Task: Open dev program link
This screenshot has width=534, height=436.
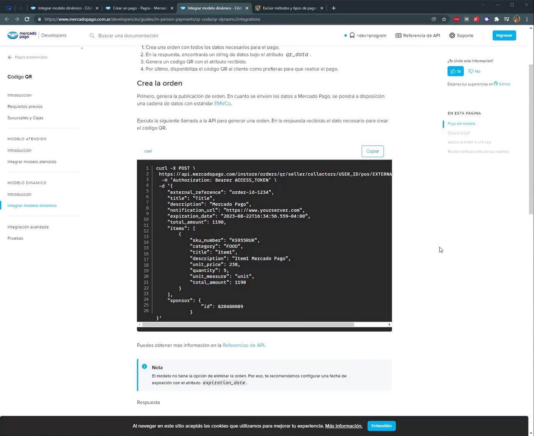Action: (368, 35)
